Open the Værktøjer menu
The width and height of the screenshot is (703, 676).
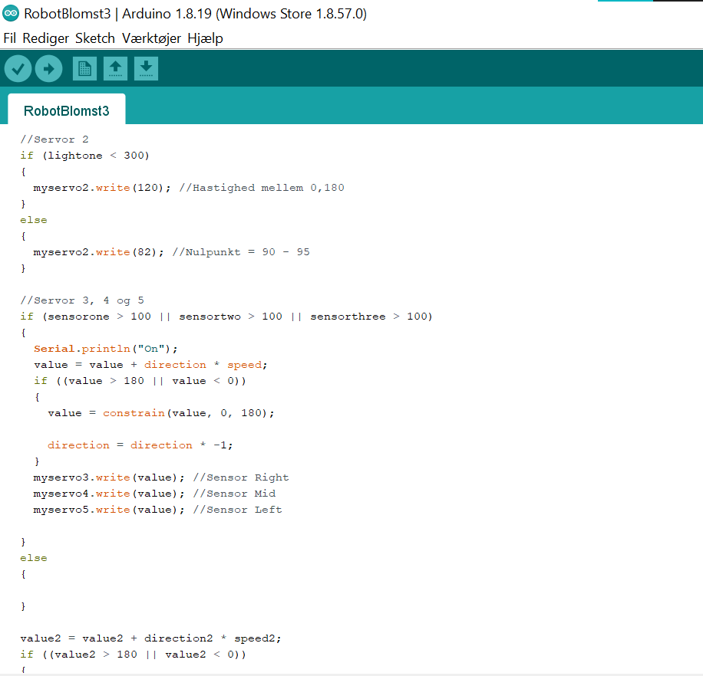[x=151, y=38]
